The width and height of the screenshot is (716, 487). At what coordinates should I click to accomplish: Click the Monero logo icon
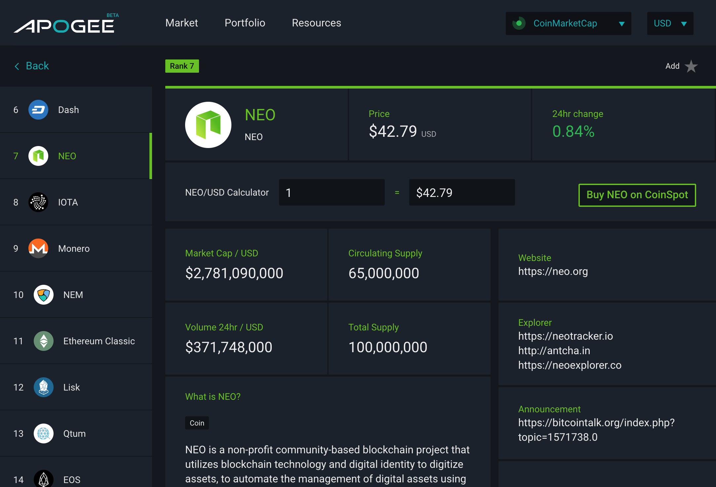[x=38, y=248]
